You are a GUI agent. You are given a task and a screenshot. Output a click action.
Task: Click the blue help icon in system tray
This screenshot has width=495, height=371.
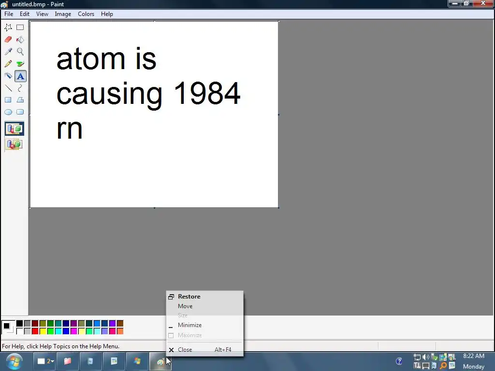(399, 361)
